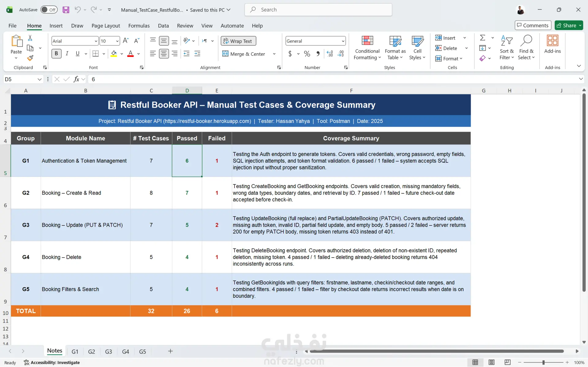Click the Cut scissors icon
Image resolution: width=588 pixels, height=367 pixels.
(x=30, y=38)
